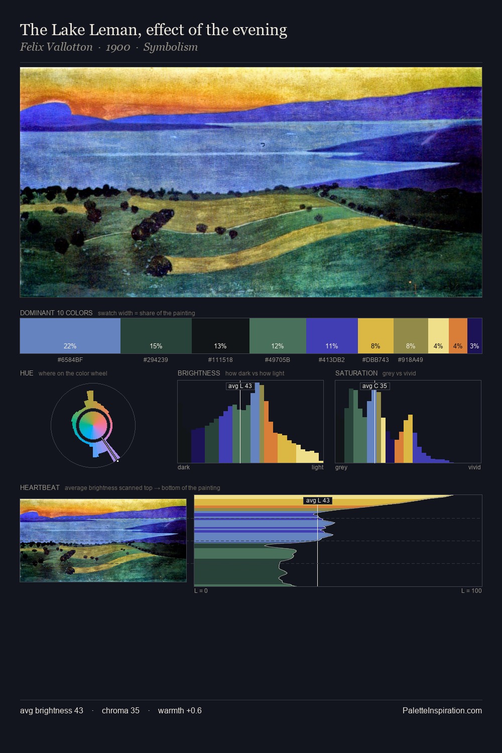The height and width of the screenshot is (753, 502).
Task: Click the 'HEARTBEAT' section heading
Action: pyautogui.click(x=40, y=487)
